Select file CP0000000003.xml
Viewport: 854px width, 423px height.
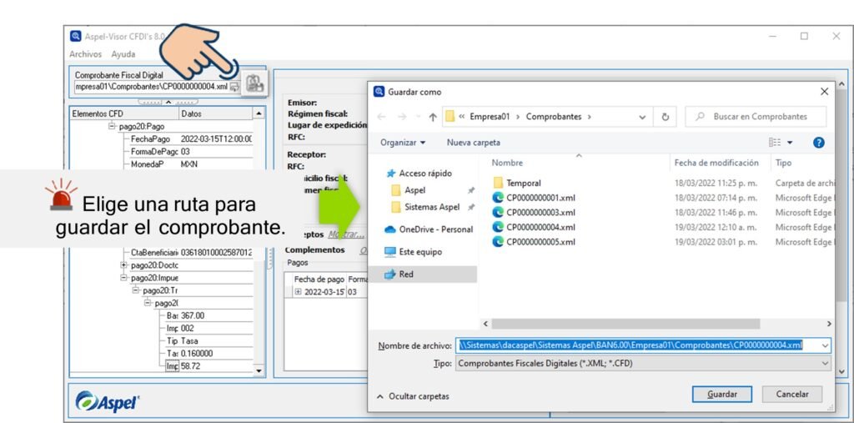tap(533, 213)
